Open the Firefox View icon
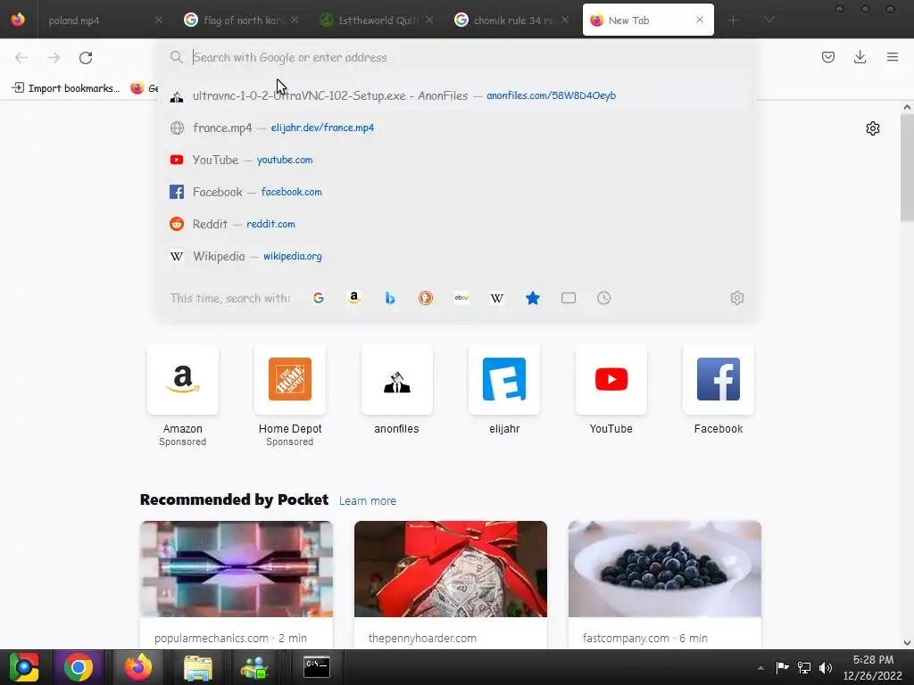The image size is (914, 685). click(18, 20)
